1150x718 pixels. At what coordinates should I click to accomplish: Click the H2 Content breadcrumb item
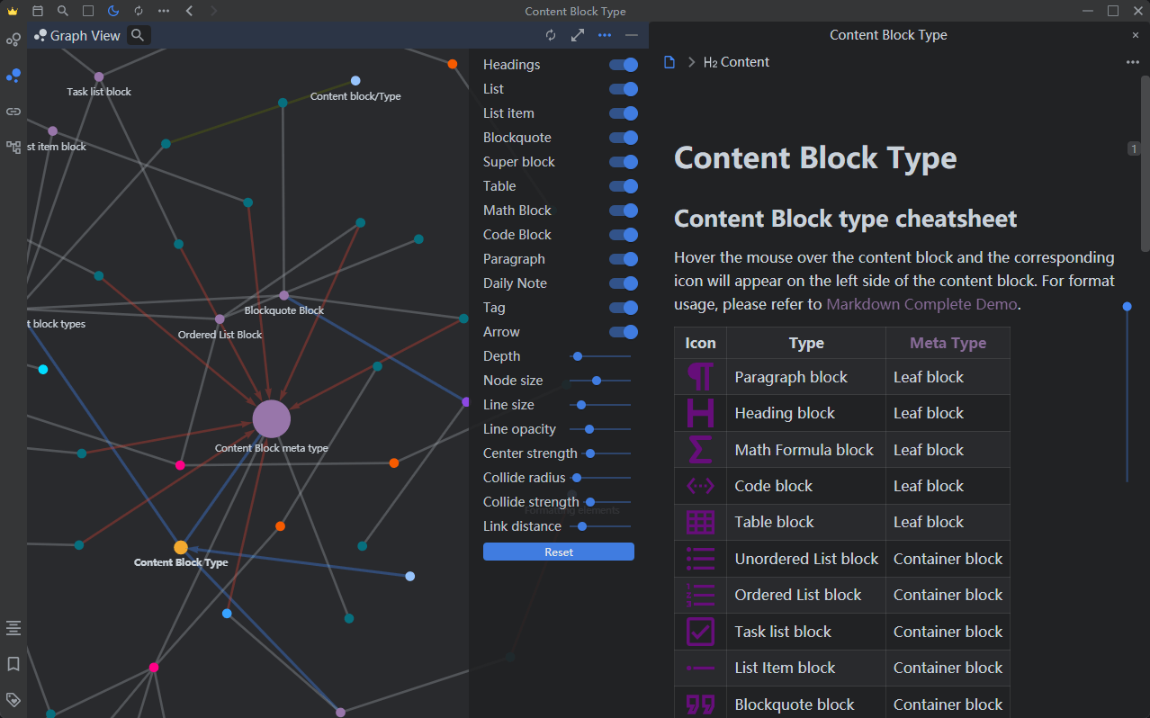pos(736,62)
